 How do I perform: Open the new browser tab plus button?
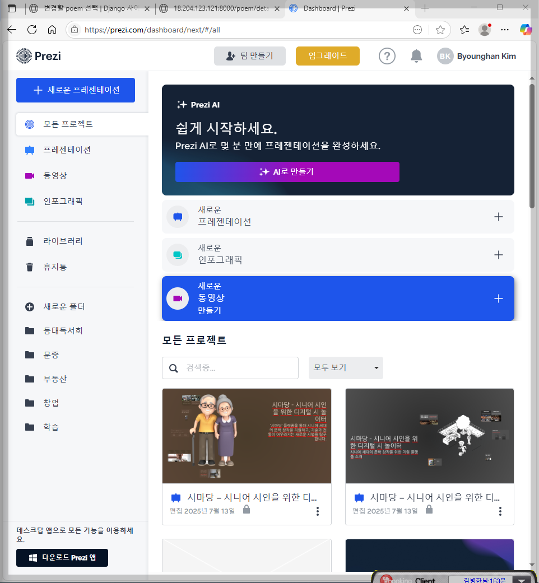click(x=425, y=8)
